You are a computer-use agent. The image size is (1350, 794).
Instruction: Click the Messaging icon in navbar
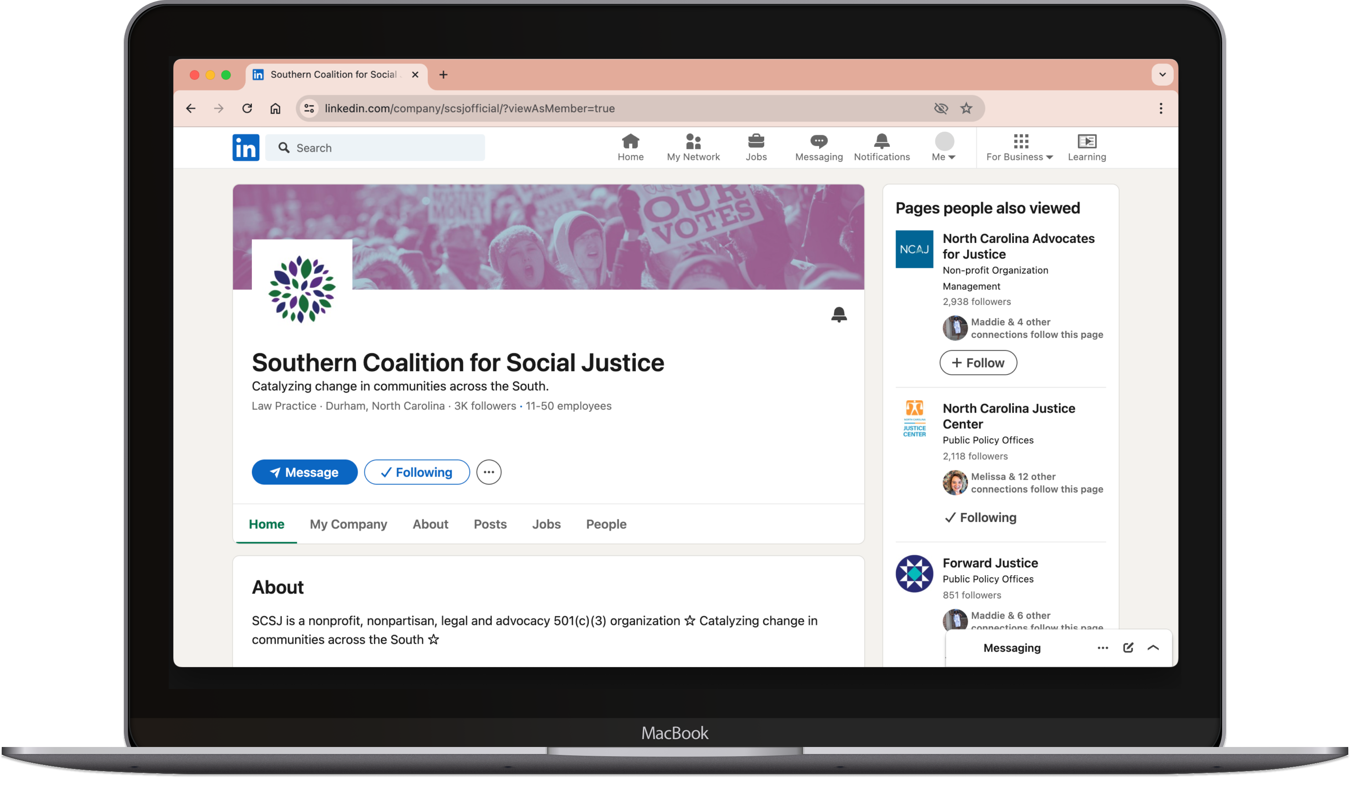(817, 146)
